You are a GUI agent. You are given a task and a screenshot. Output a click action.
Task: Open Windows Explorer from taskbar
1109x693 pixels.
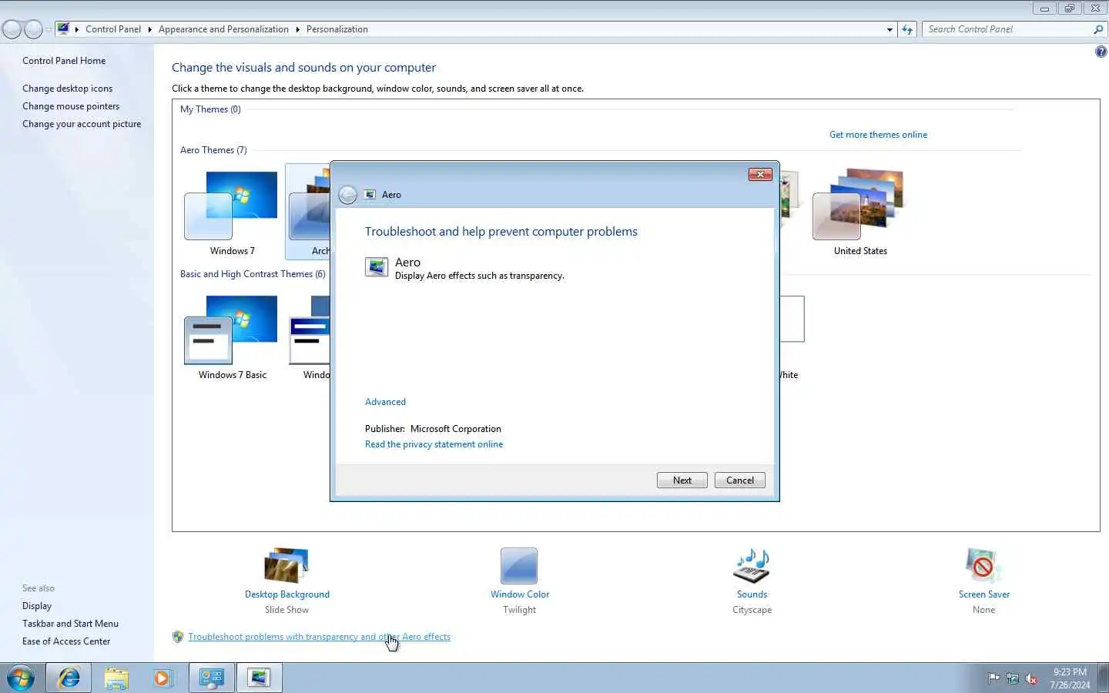[116, 678]
